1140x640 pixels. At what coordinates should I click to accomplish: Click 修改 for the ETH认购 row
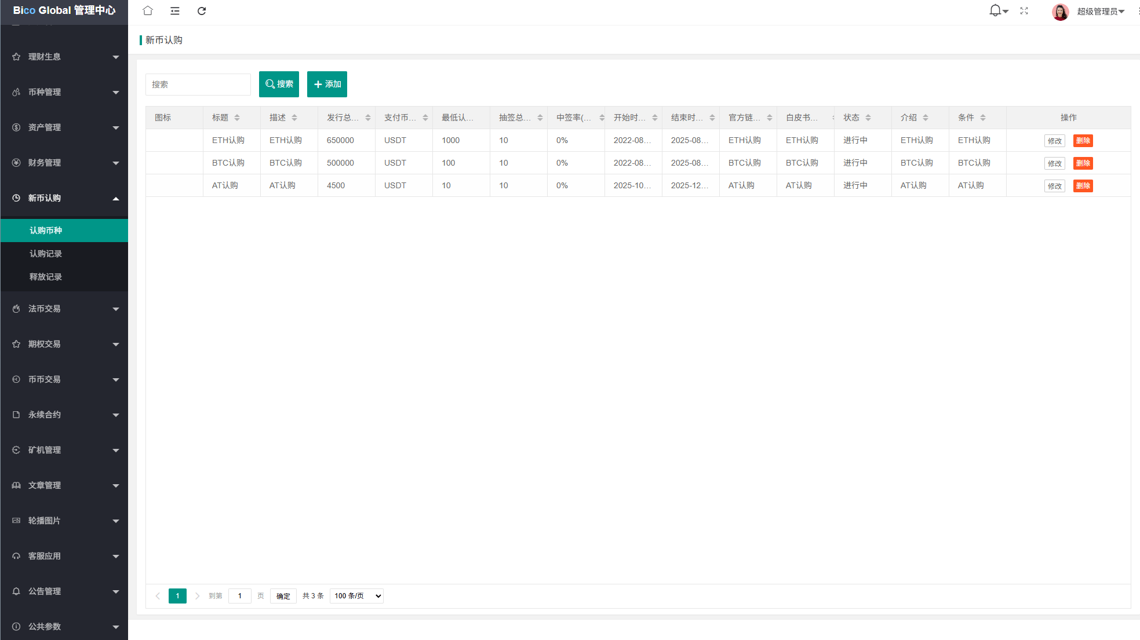click(x=1054, y=141)
